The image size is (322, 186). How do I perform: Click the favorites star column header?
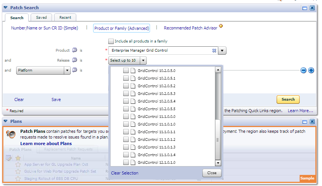pyautogui.click(x=18, y=158)
